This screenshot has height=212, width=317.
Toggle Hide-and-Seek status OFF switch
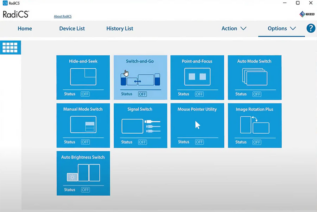click(85, 94)
